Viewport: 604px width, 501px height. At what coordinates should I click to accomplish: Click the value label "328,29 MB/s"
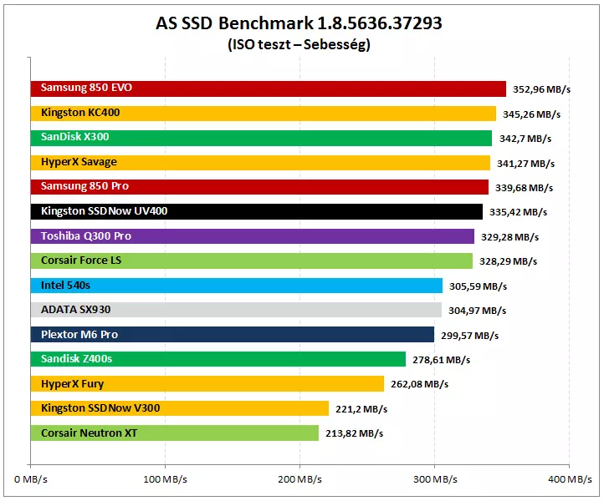pos(508,261)
